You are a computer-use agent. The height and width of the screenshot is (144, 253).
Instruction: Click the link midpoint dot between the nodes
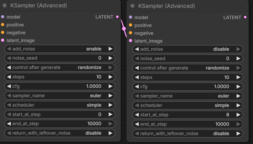click(x=124, y=29)
